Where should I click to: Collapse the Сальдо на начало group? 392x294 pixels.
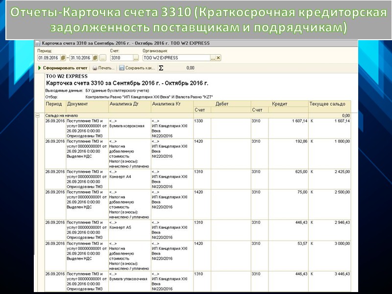38,116
